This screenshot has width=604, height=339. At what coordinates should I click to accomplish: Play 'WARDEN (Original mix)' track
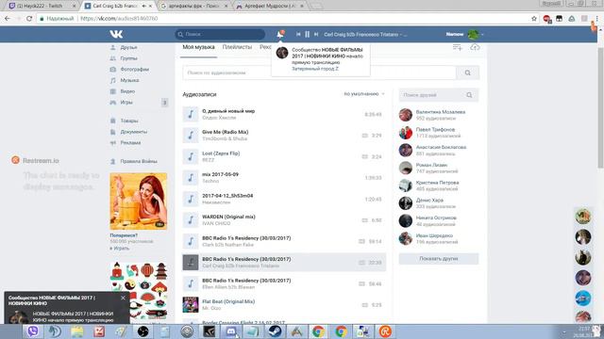pyautogui.click(x=191, y=220)
